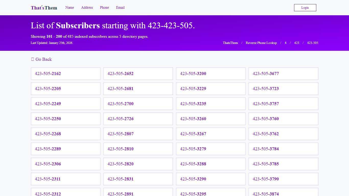The image size is (349, 196).
Task: Open subscriber 423-505-3677
Action: click(x=266, y=73)
